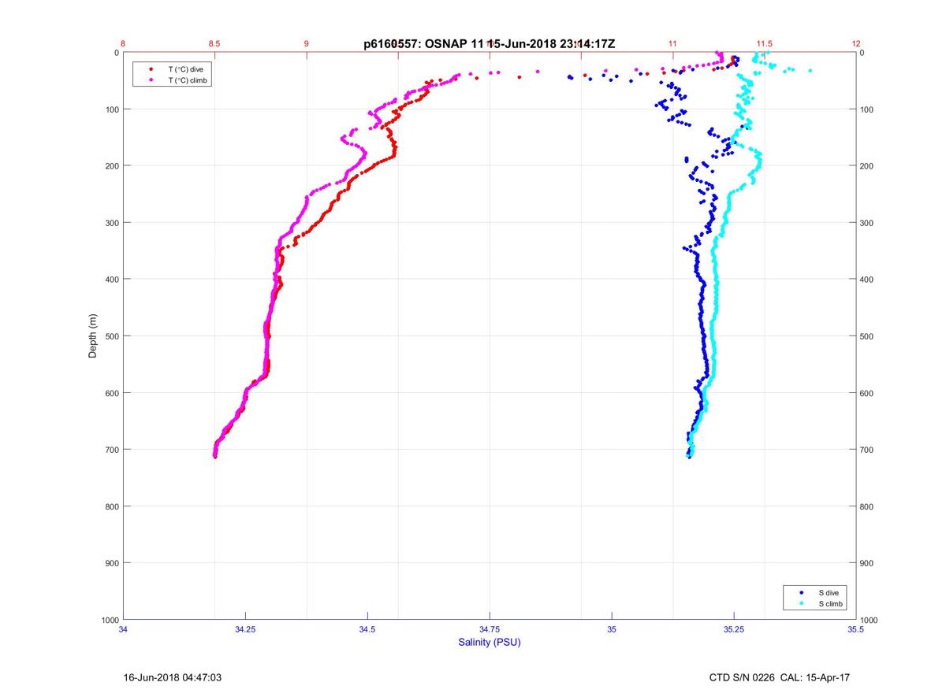
Task: Click the '700' depth tick on right axis
Action: pyautogui.click(x=867, y=450)
